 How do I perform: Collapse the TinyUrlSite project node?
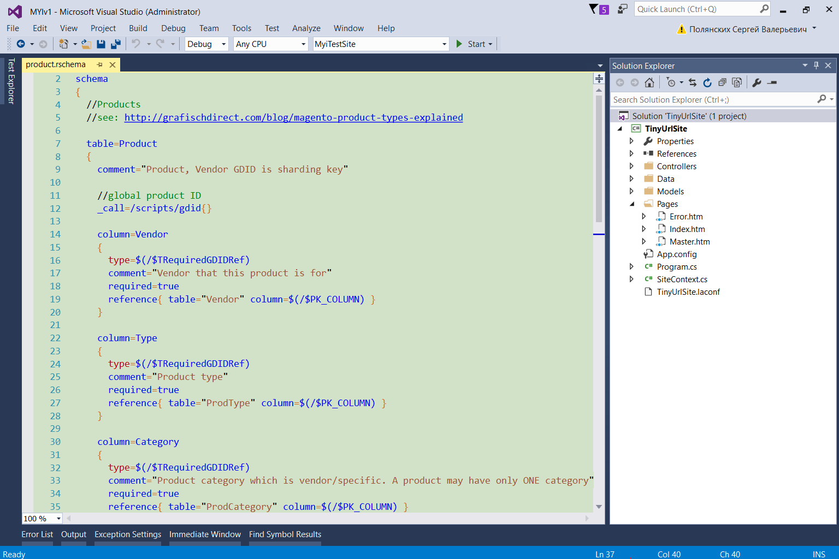pyautogui.click(x=620, y=129)
